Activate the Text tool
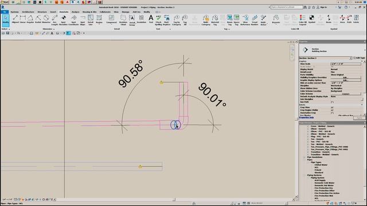 point(151,19)
